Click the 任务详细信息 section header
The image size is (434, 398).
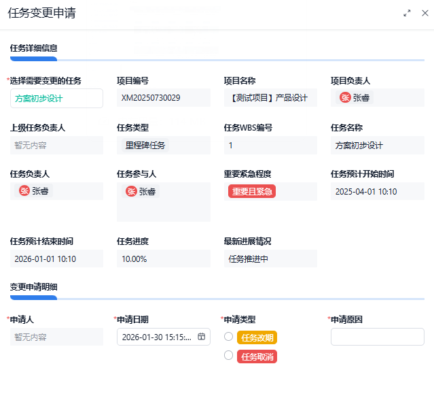[x=34, y=48]
